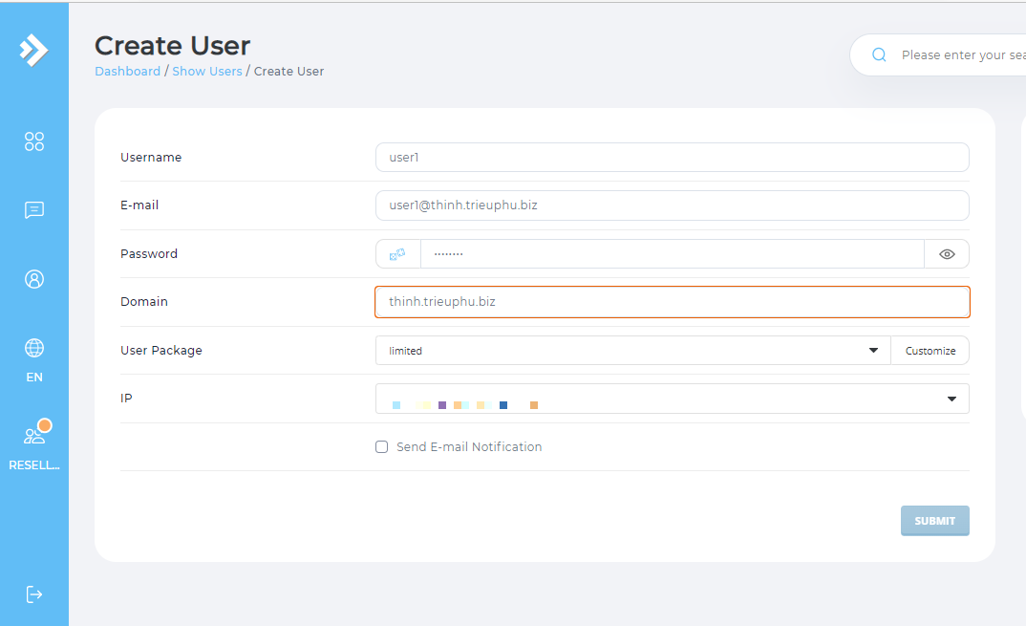The height and width of the screenshot is (626, 1026).
Task: Change language via the EN globe icon
Action: click(x=34, y=349)
